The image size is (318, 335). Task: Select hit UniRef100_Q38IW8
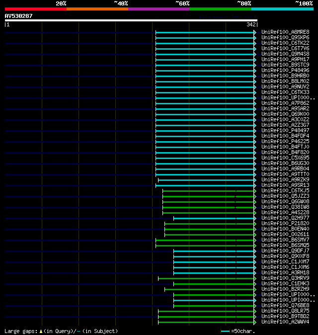[x=285, y=207]
